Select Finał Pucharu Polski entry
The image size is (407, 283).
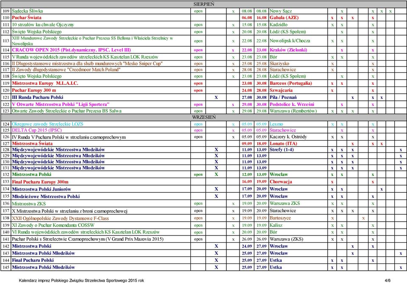coord(33,260)
